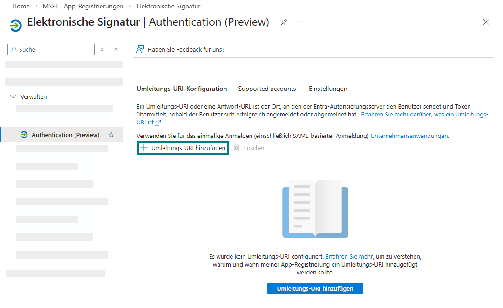Collapse the Verwalten section

point(13,96)
